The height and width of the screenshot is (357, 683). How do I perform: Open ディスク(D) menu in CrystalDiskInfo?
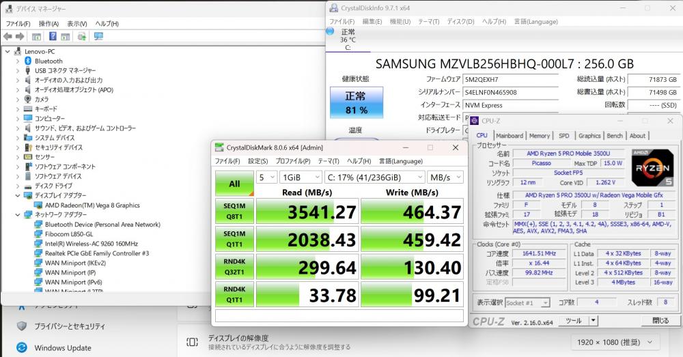[460, 21]
